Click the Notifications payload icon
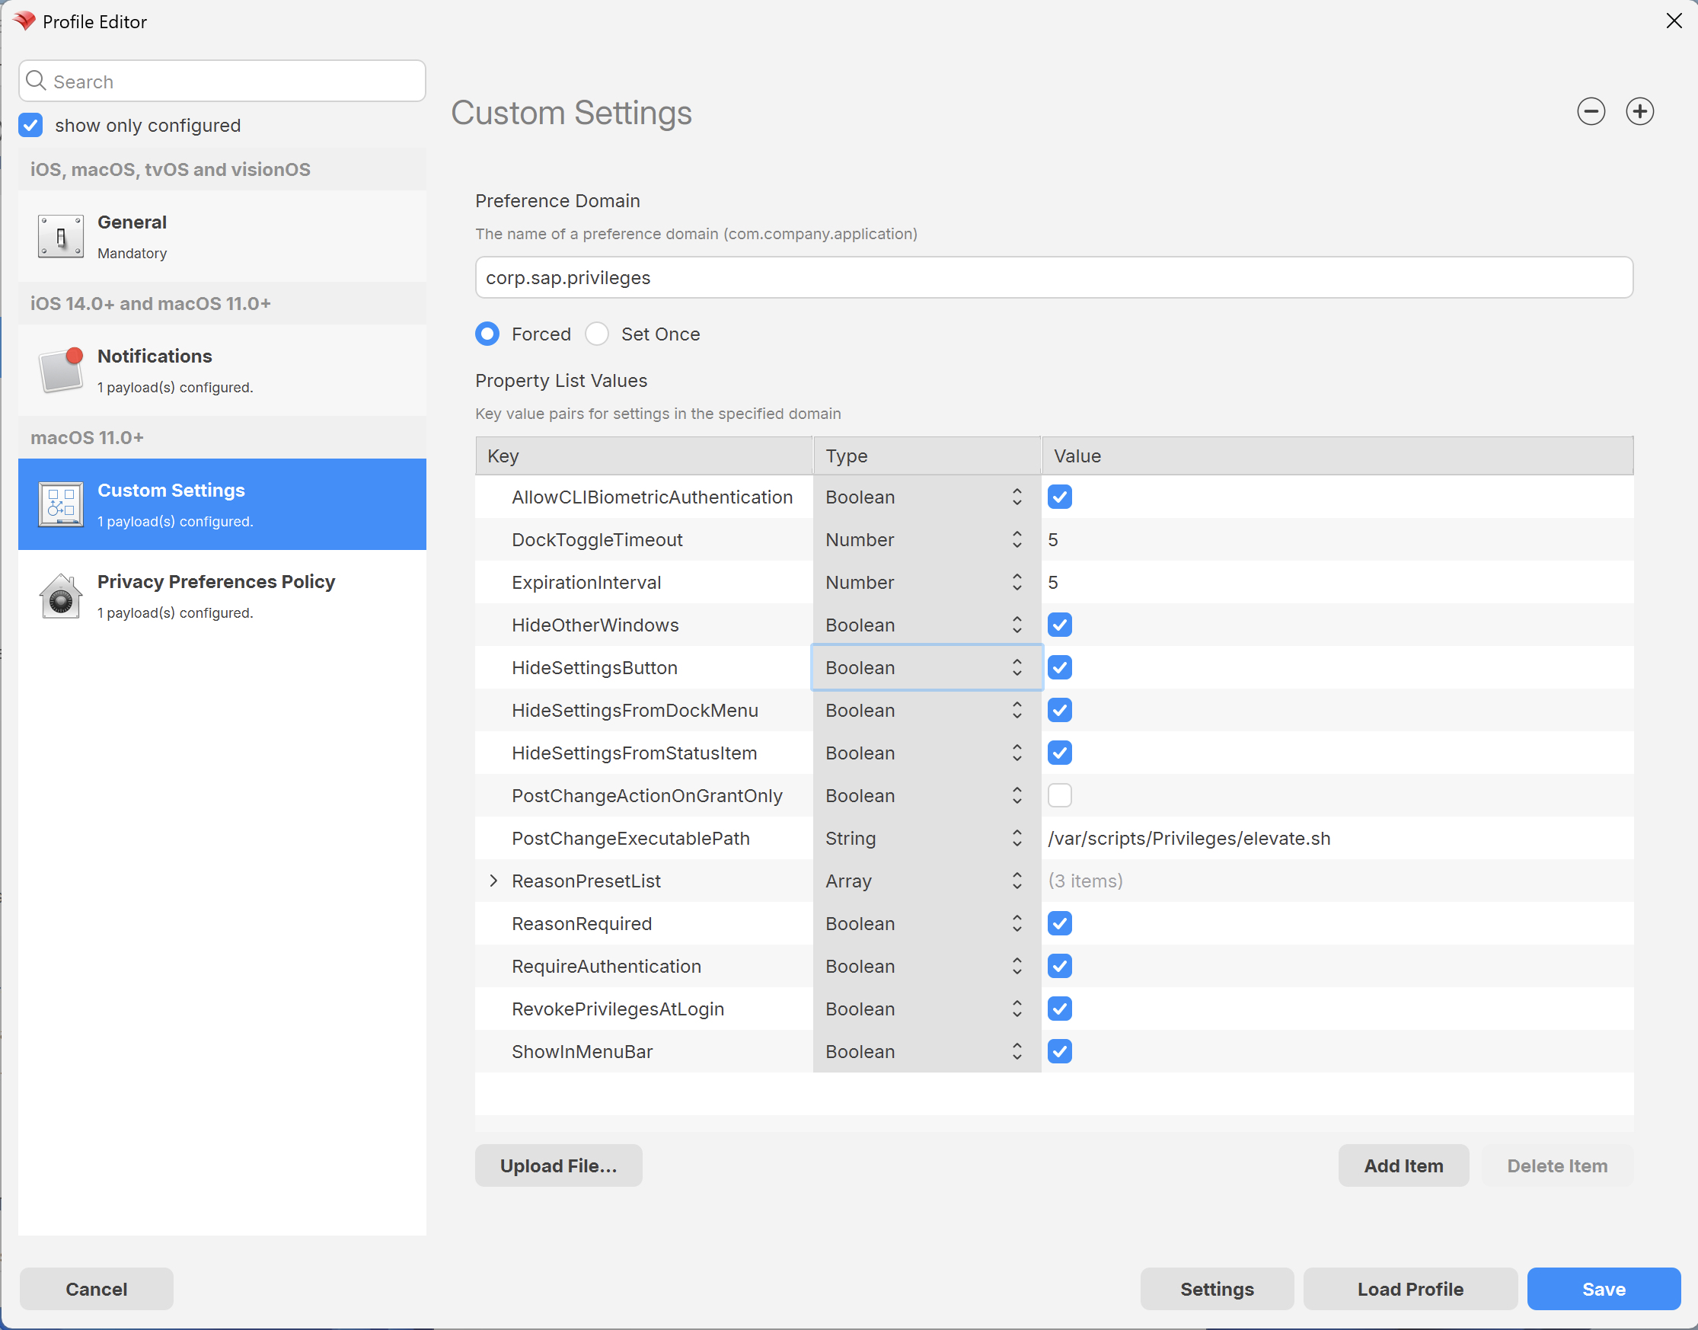Screen dimensions: 1698x1330 coord(61,370)
